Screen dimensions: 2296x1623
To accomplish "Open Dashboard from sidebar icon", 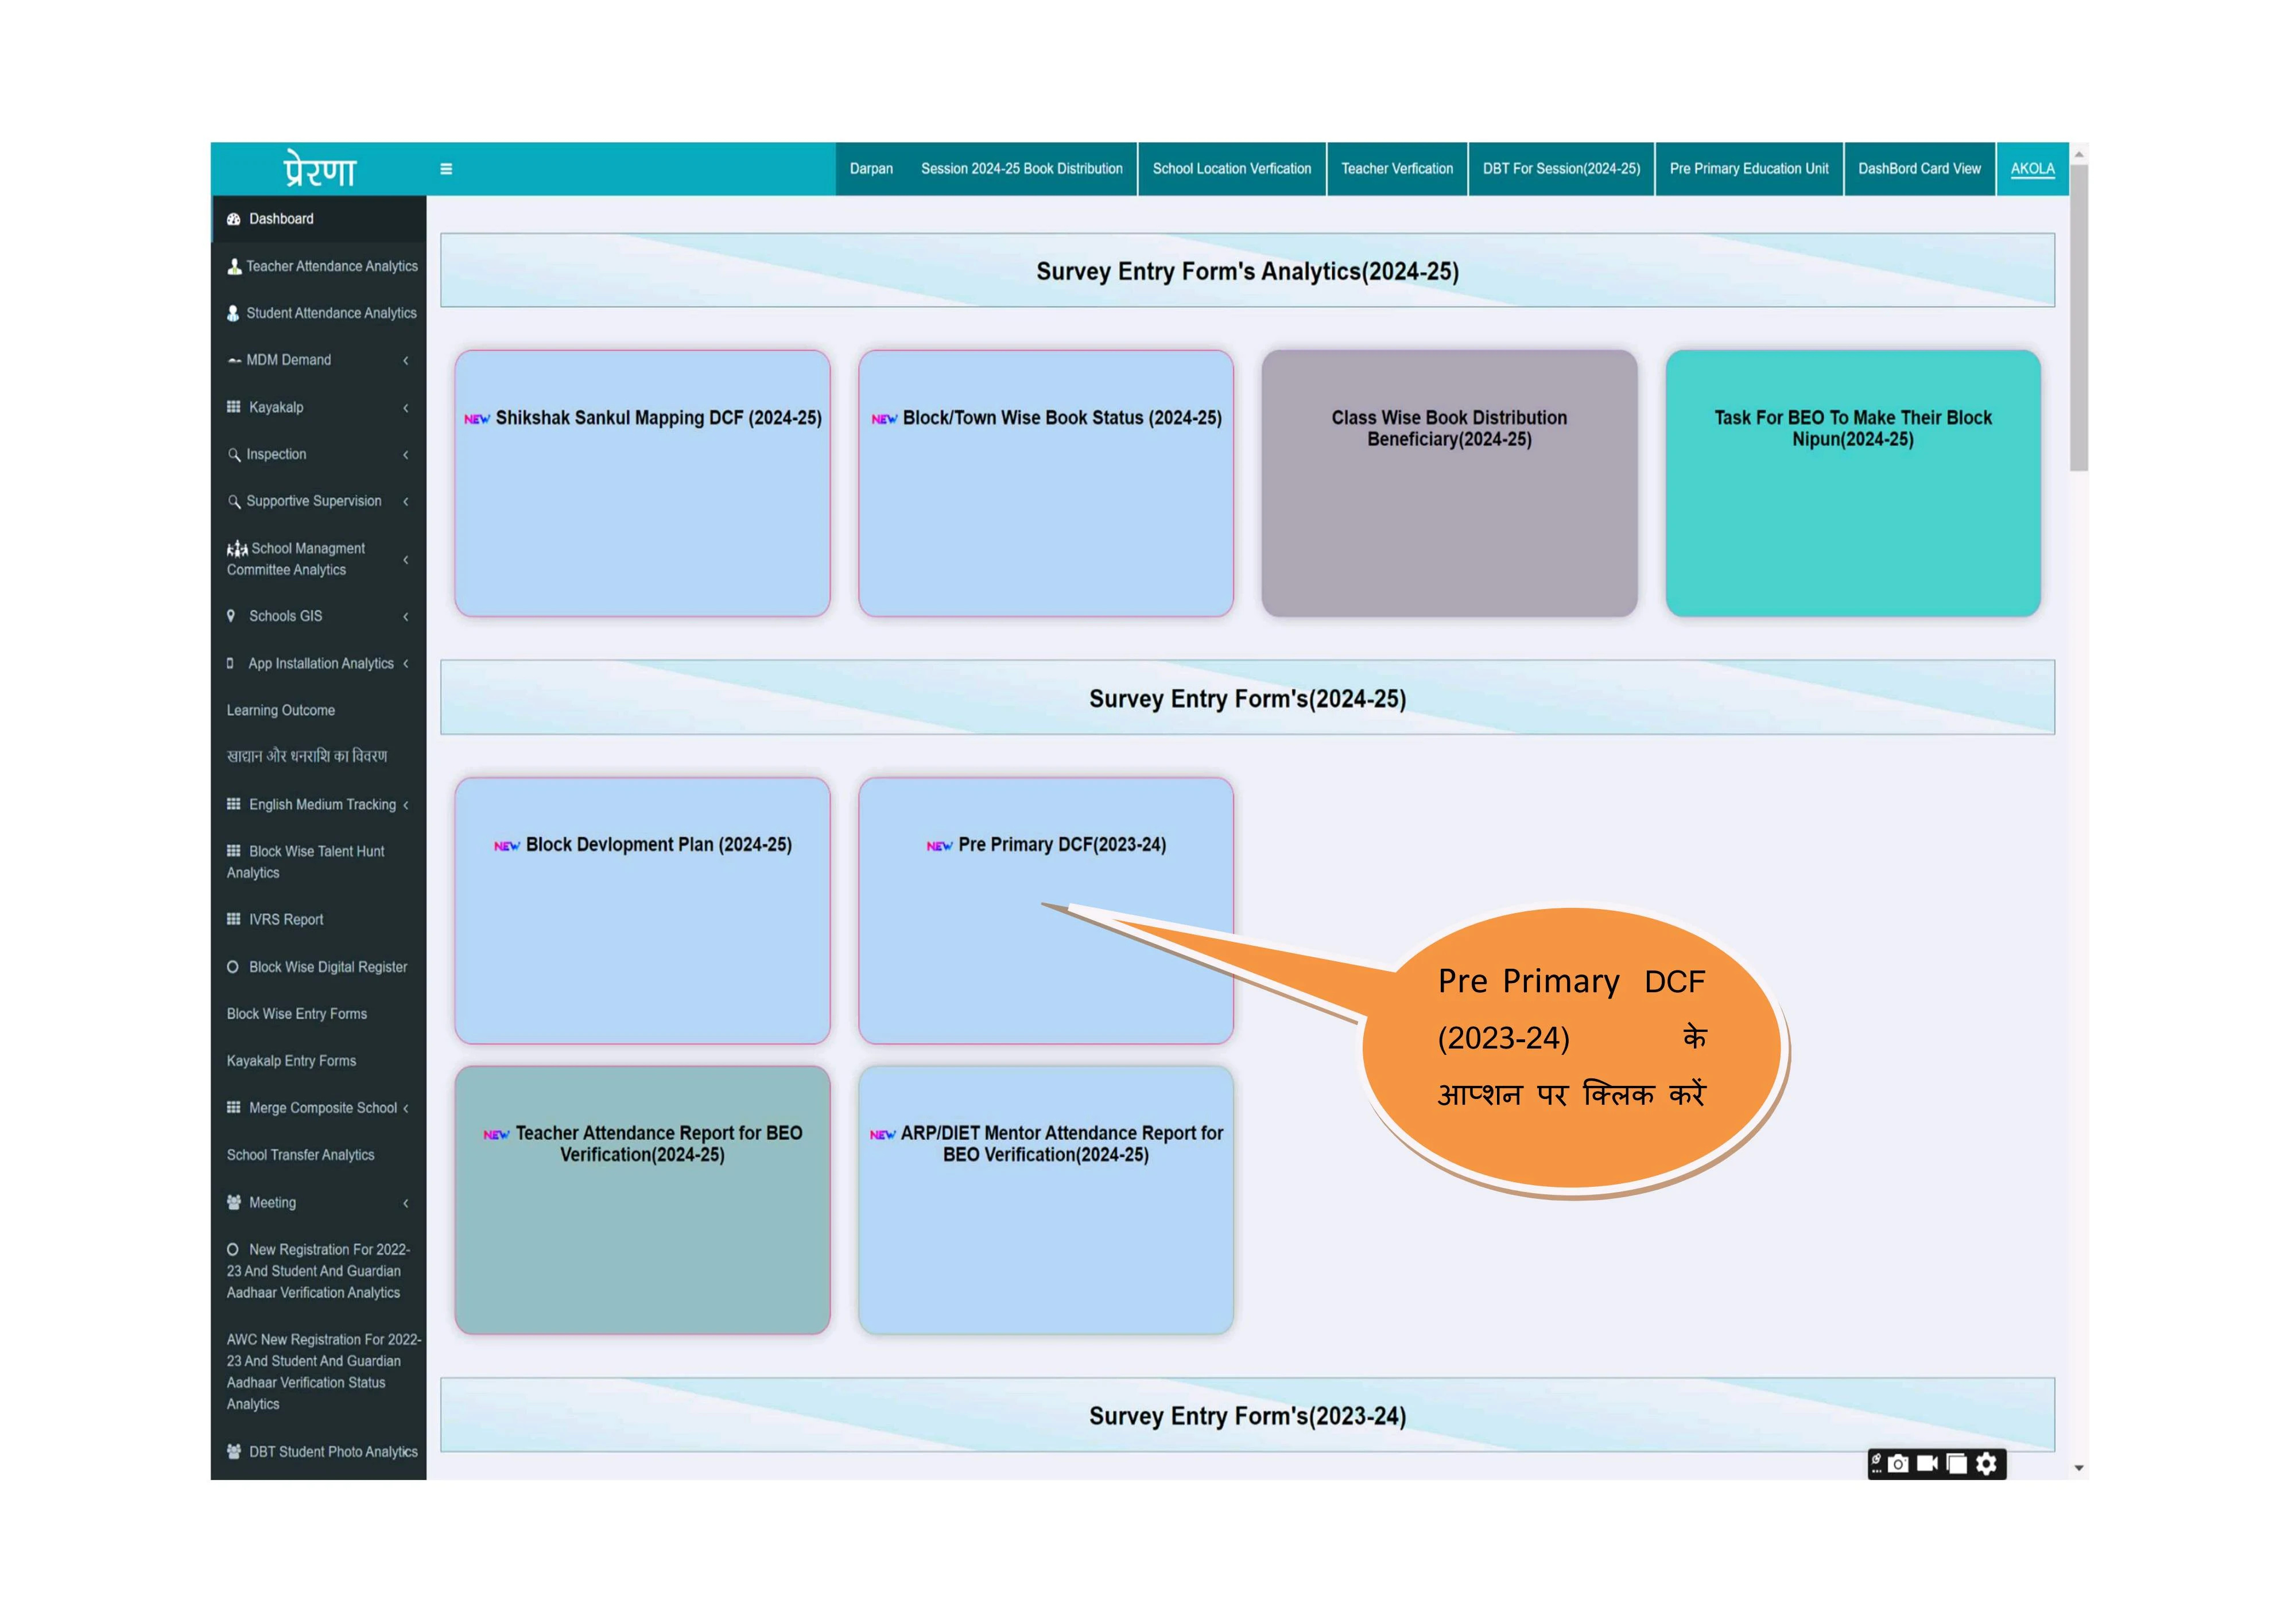I will [x=234, y=219].
